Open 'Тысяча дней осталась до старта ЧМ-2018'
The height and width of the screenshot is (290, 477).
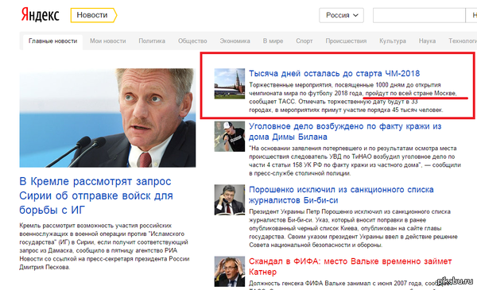[335, 74]
